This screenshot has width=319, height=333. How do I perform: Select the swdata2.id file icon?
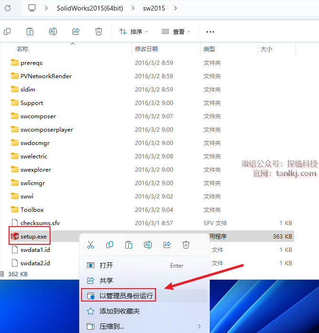point(15,263)
